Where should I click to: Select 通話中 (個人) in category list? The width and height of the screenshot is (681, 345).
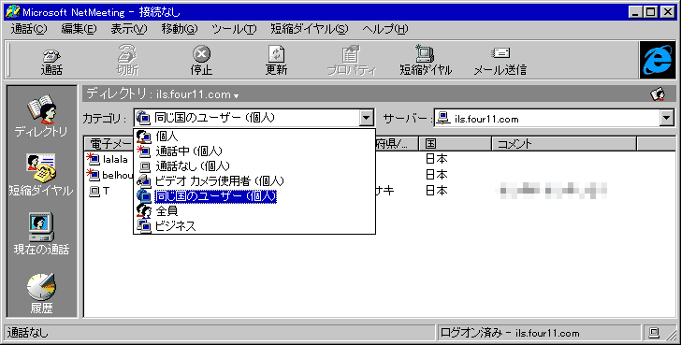254,151
